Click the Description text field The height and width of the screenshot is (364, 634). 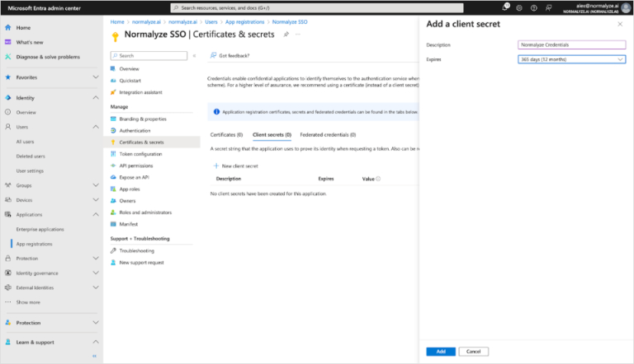[x=571, y=44]
